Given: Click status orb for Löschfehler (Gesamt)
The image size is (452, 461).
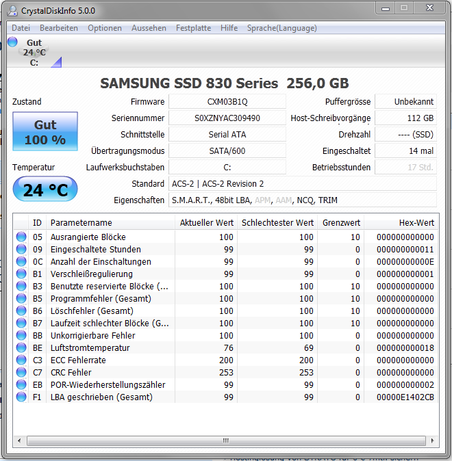Looking at the screenshot, I should [21, 311].
